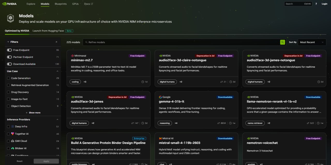Tick the Drug Discovery checkbox
Viewport: 331px width, 165px height.
[9, 92]
